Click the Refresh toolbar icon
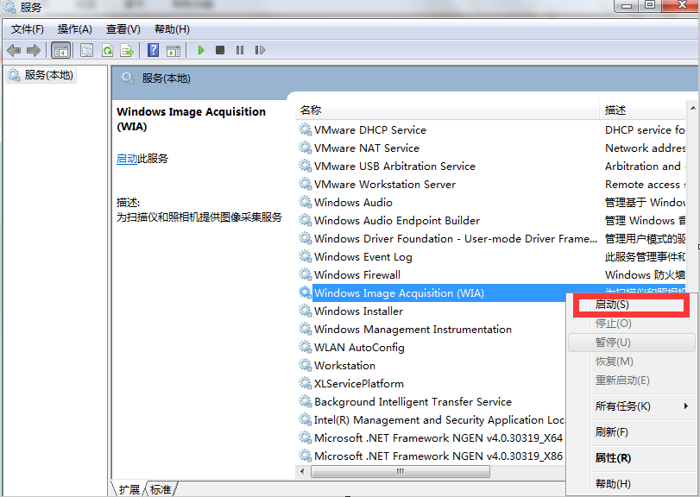The width and height of the screenshot is (700, 497). tap(107, 50)
